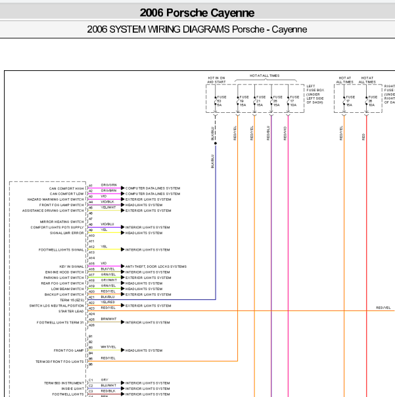Screen dimensions: 395x397
Task: Click the "SWITCH LDS NEUTRAL POSITION" label
Action: click(x=57, y=306)
